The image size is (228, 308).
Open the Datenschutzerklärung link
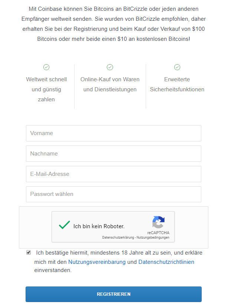(x=119, y=237)
